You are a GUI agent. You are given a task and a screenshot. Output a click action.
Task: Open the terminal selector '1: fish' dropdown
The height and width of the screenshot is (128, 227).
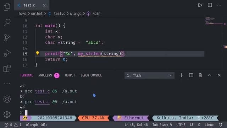(149, 75)
